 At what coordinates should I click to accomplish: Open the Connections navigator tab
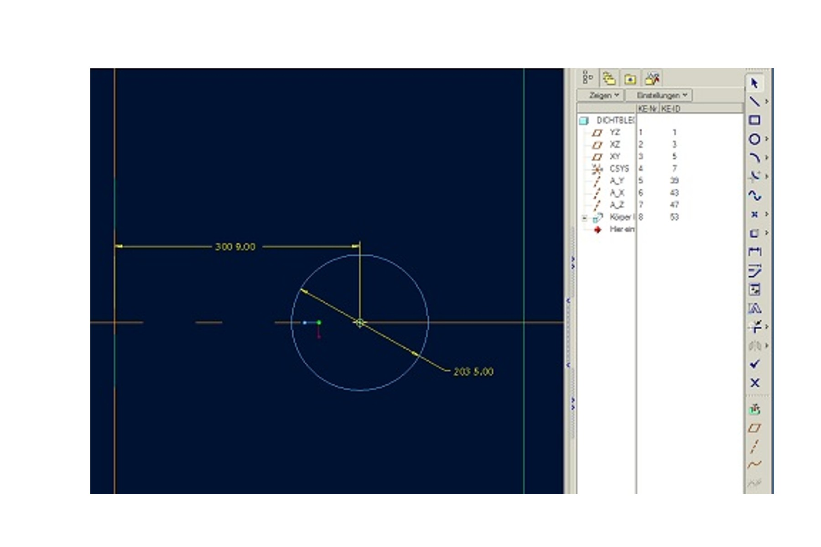pyautogui.click(x=652, y=78)
